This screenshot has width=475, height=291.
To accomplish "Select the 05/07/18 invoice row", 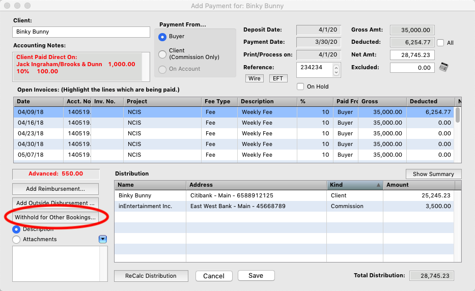I will tap(234, 155).
